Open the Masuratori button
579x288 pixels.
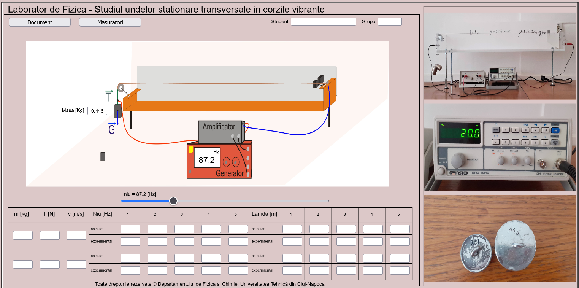pos(110,22)
